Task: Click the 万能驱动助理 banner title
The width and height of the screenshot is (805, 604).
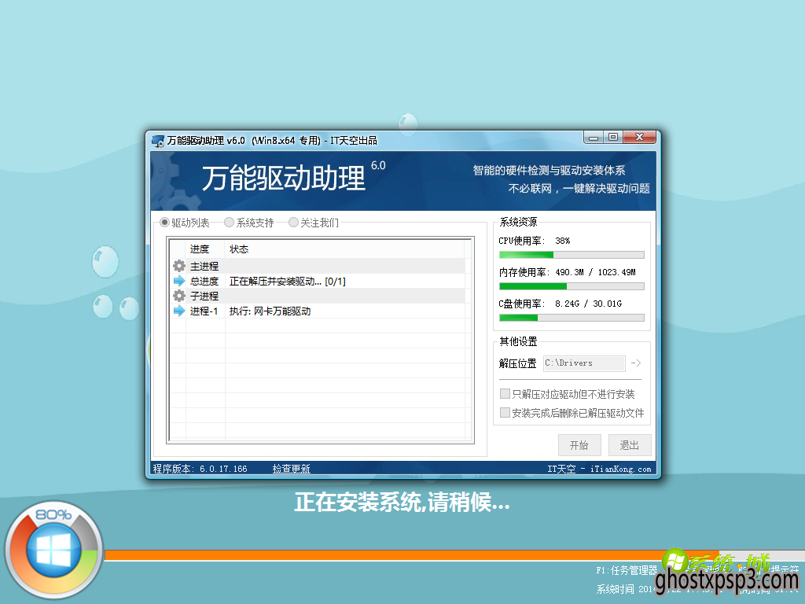Action: (x=283, y=179)
